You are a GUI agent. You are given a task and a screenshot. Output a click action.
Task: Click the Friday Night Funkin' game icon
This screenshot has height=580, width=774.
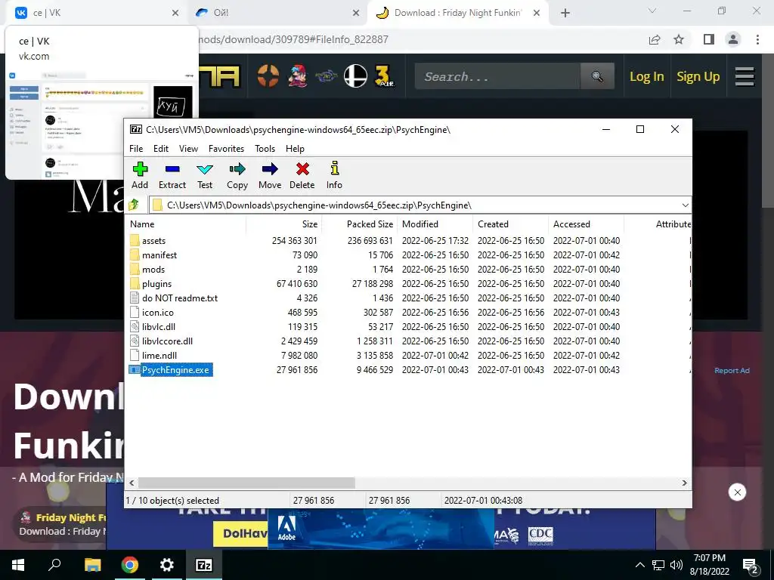coord(297,76)
